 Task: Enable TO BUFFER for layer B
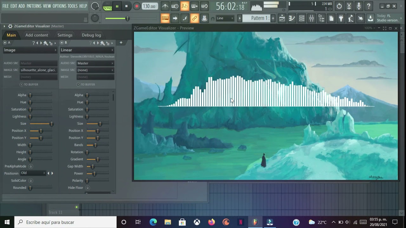78,85
